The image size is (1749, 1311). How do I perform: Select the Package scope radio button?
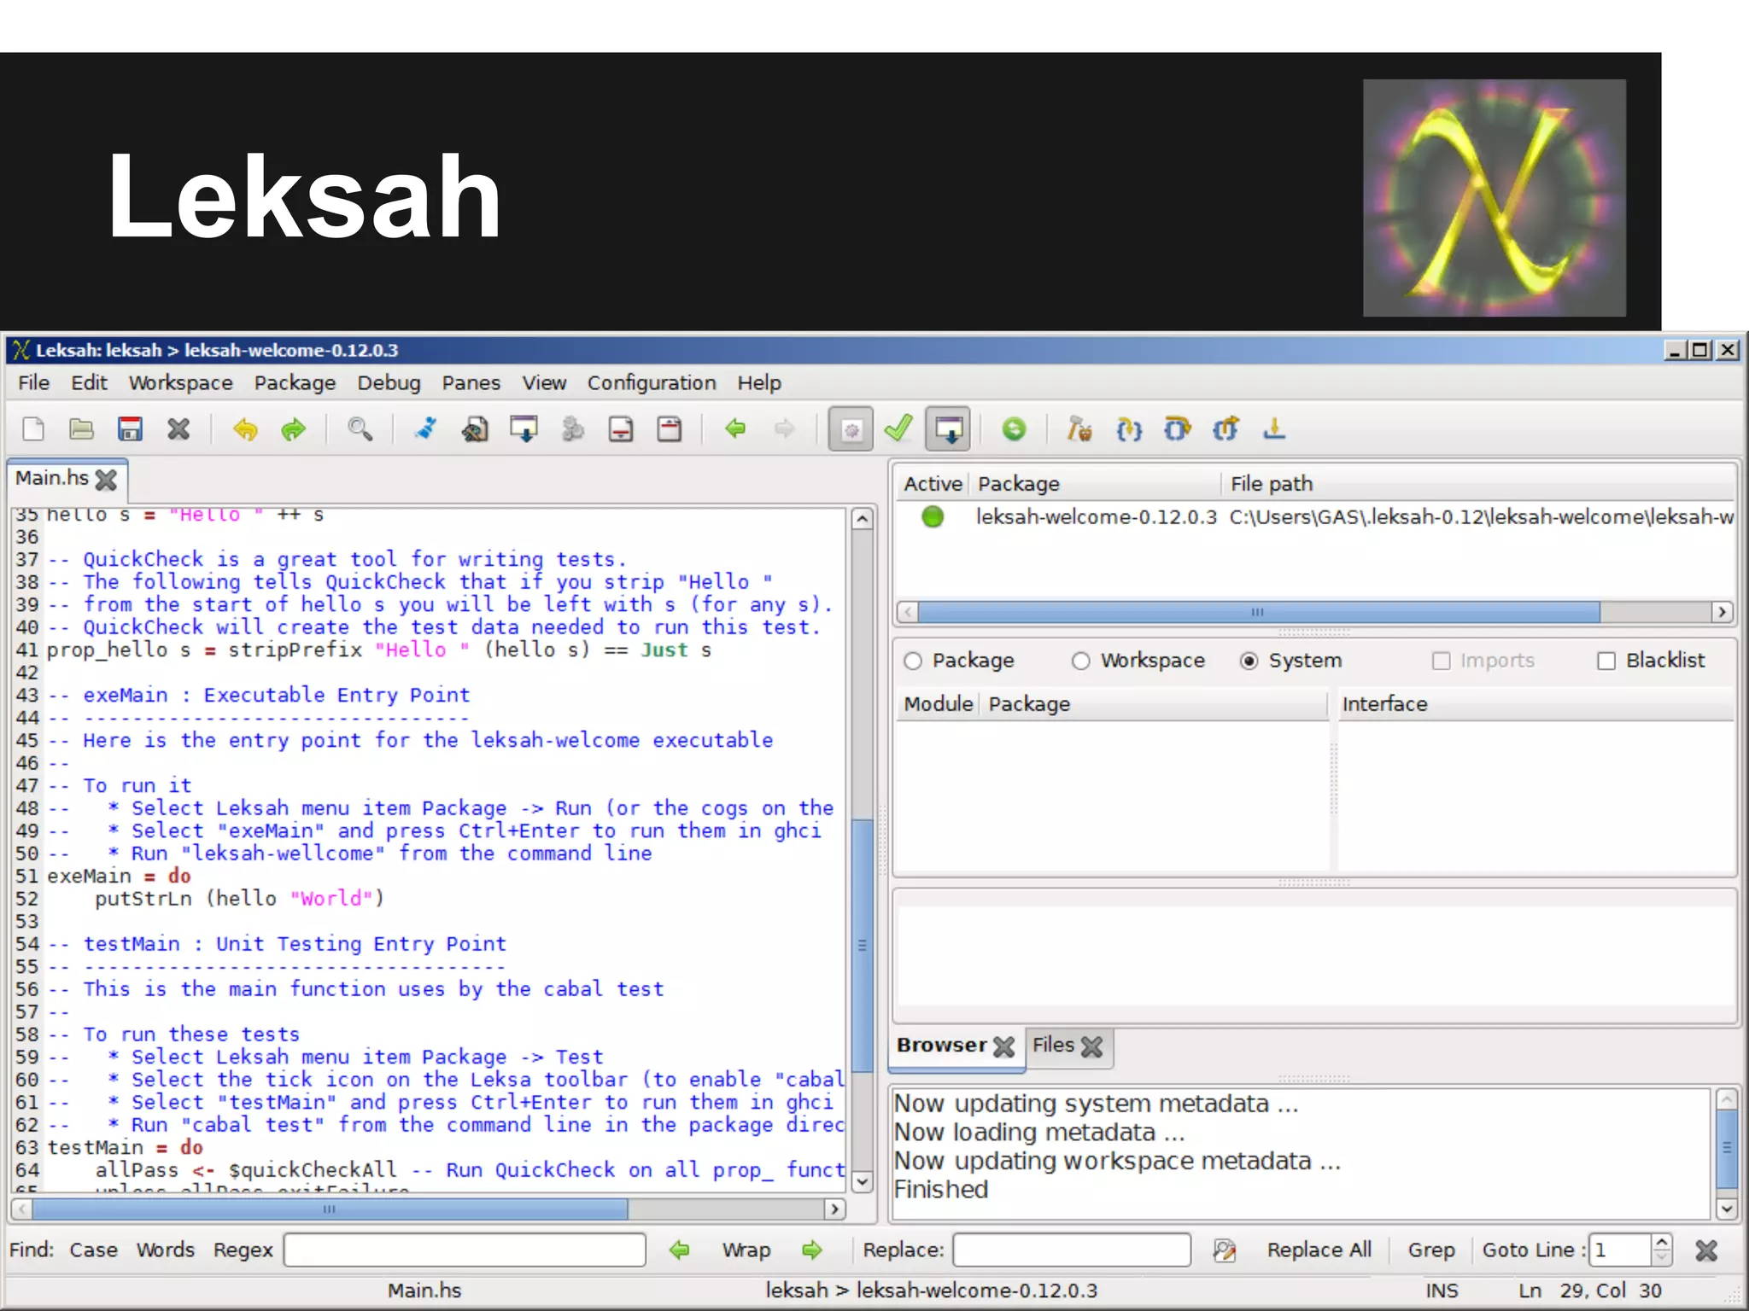pos(913,661)
